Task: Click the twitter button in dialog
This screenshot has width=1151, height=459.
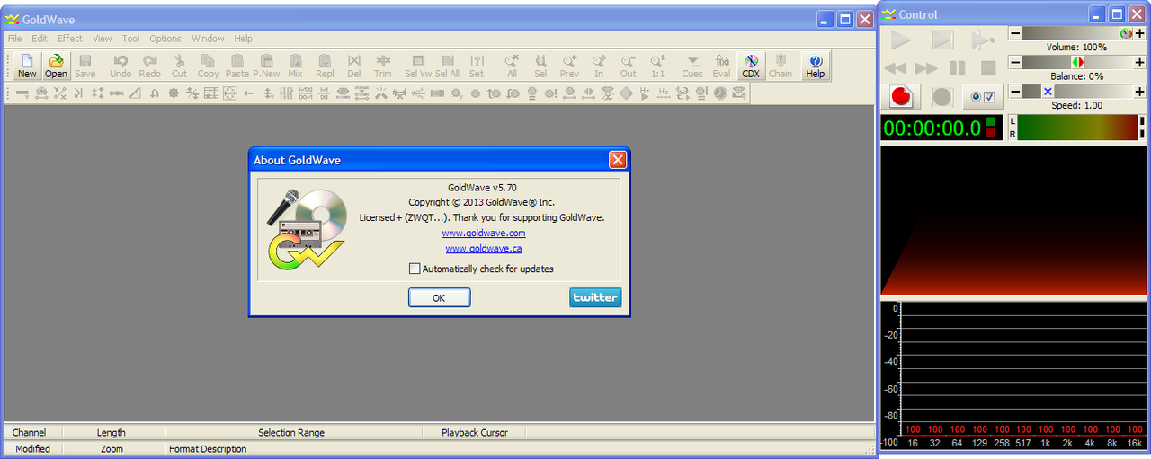Action: (x=595, y=297)
